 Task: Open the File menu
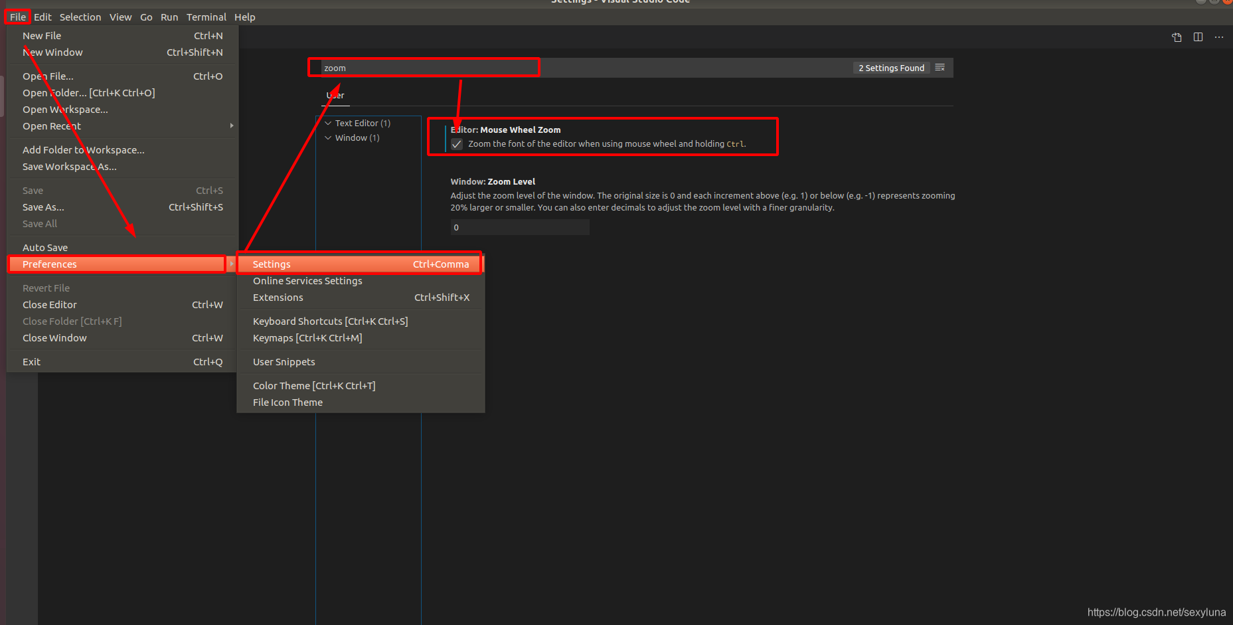(18, 17)
